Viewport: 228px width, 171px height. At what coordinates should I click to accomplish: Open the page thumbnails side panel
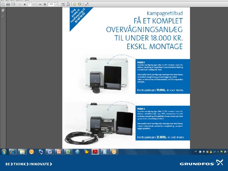3,10
